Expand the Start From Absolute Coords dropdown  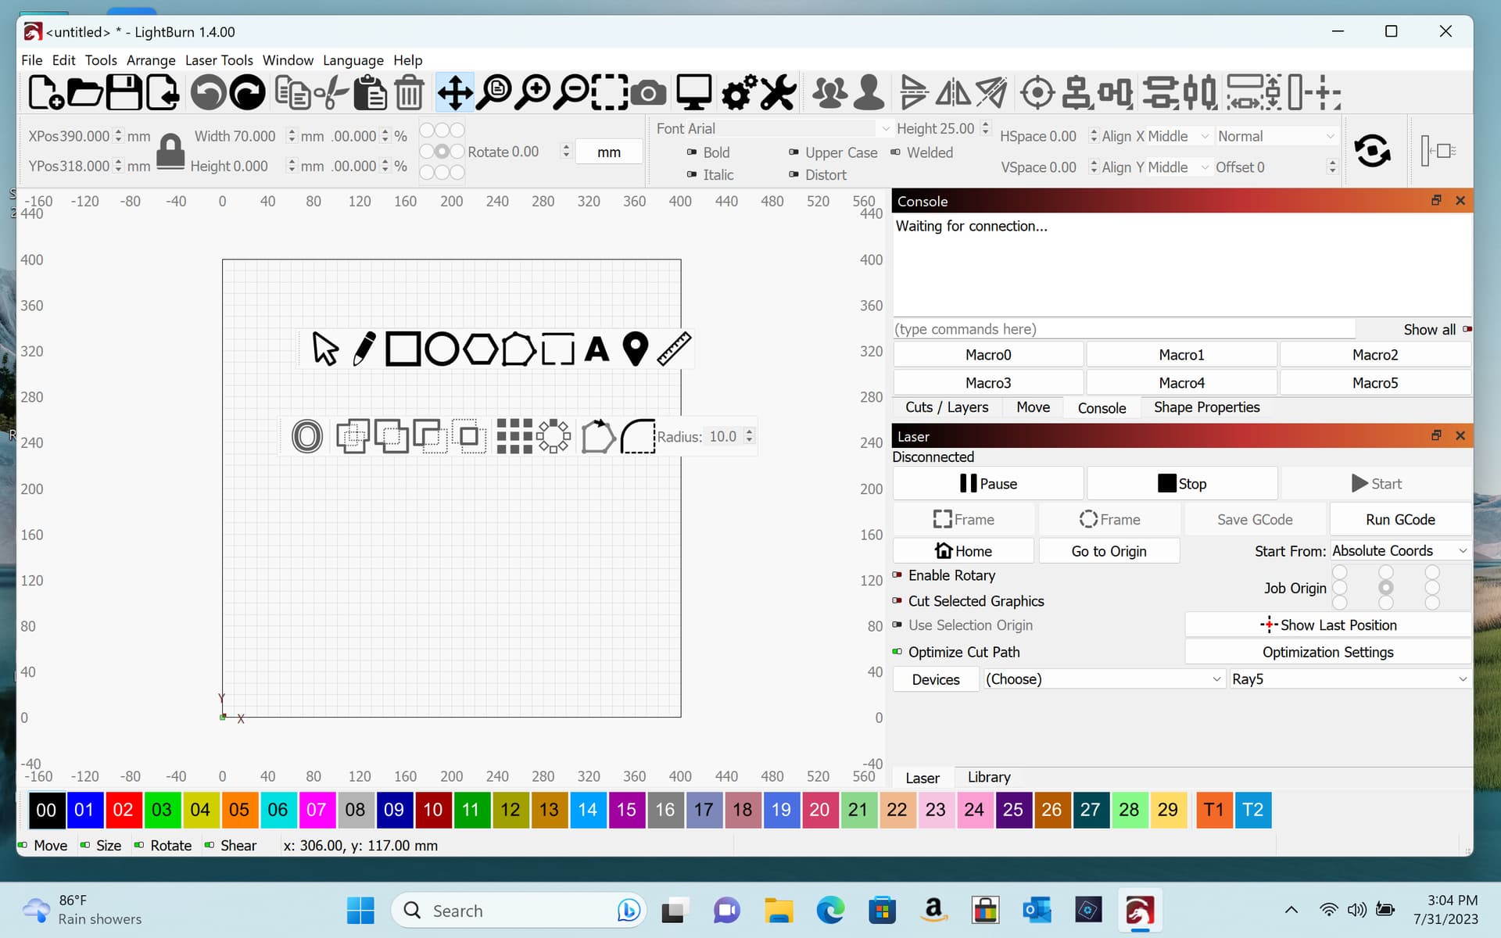click(x=1399, y=551)
